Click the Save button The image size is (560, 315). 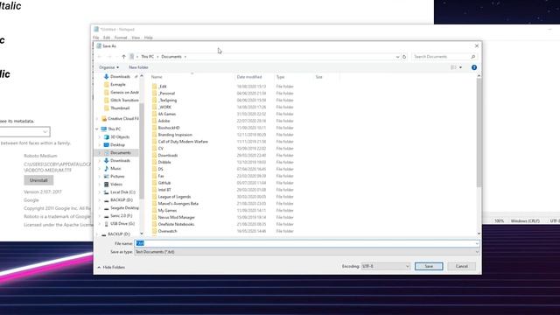click(x=429, y=266)
